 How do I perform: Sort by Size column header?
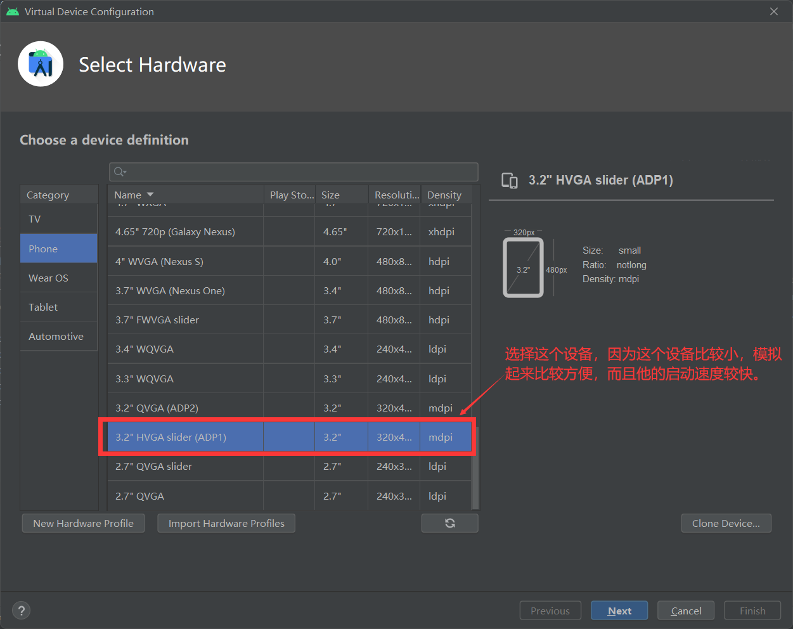point(342,195)
